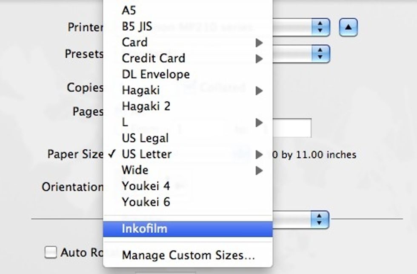Open the Presets dropdown arrows

(320, 54)
